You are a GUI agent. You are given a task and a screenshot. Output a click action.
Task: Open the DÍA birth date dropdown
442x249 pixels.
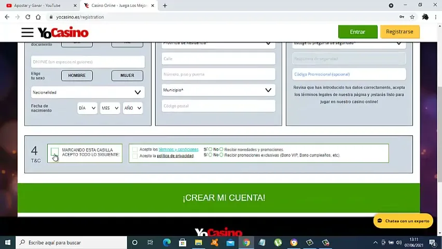87,108
